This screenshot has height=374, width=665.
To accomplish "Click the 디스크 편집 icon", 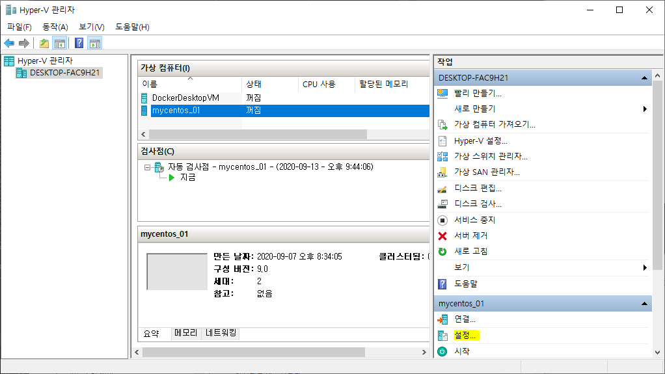I will (442, 189).
